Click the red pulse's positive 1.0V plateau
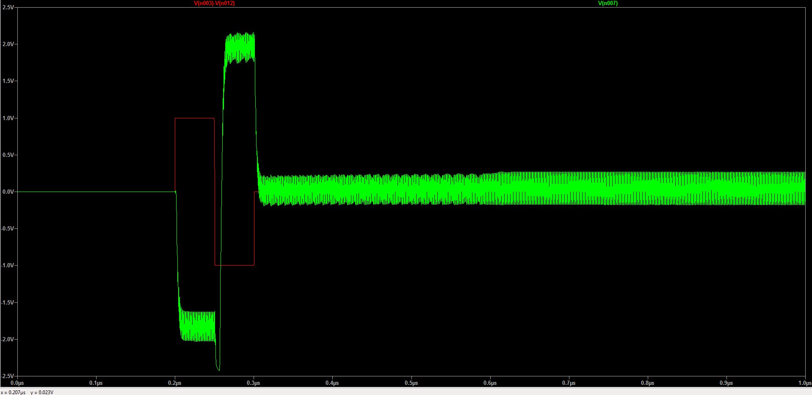This screenshot has width=812, height=395. click(194, 118)
